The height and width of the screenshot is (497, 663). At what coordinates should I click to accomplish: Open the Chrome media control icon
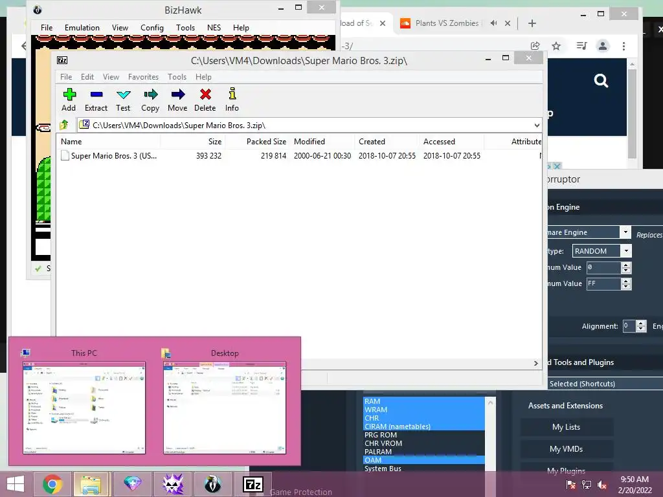(582, 46)
